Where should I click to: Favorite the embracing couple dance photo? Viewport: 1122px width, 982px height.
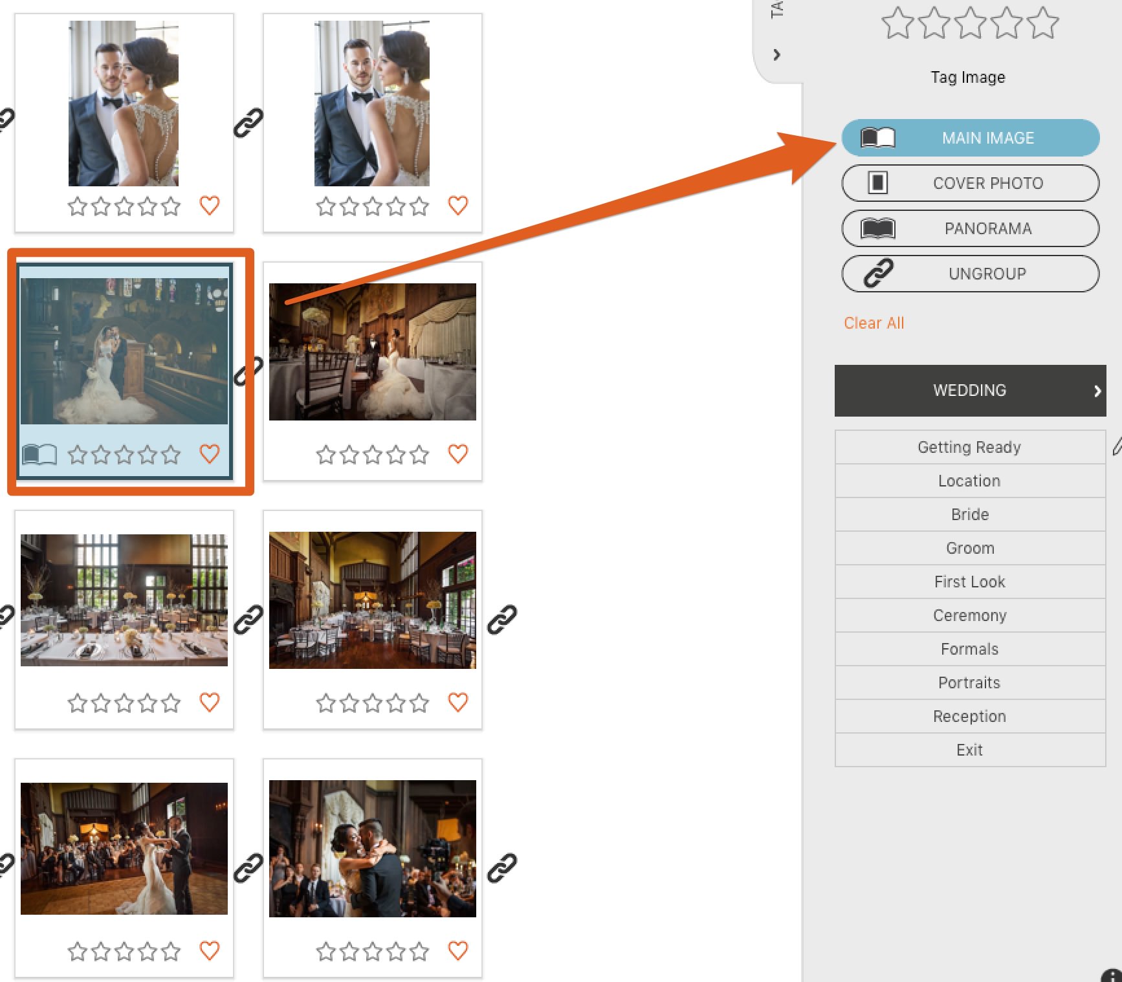(458, 951)
